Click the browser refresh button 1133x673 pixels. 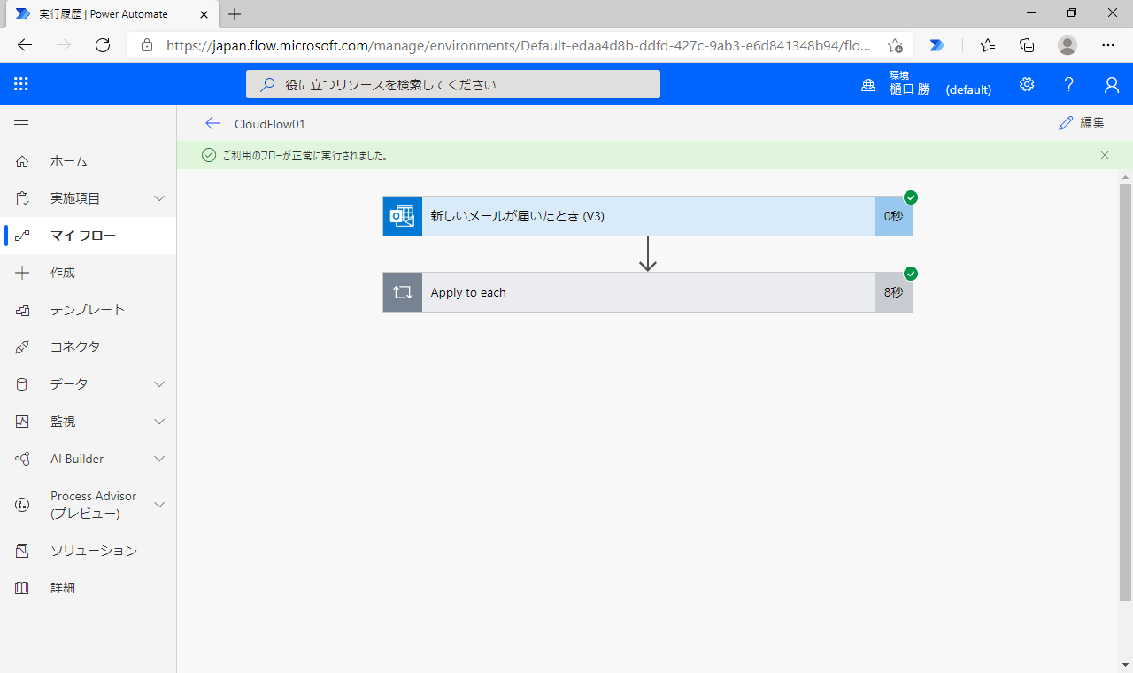click(103, 45)
